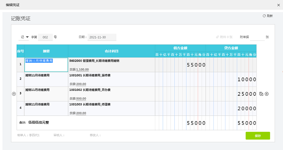Open the 附件 0张 attachment link
The image size is (283, 150).
pos(224,37)
